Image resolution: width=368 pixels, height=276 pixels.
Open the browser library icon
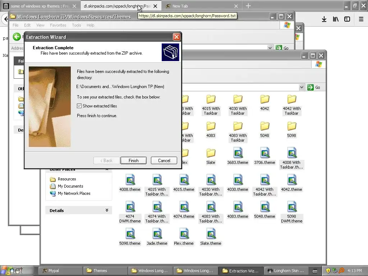336,19
